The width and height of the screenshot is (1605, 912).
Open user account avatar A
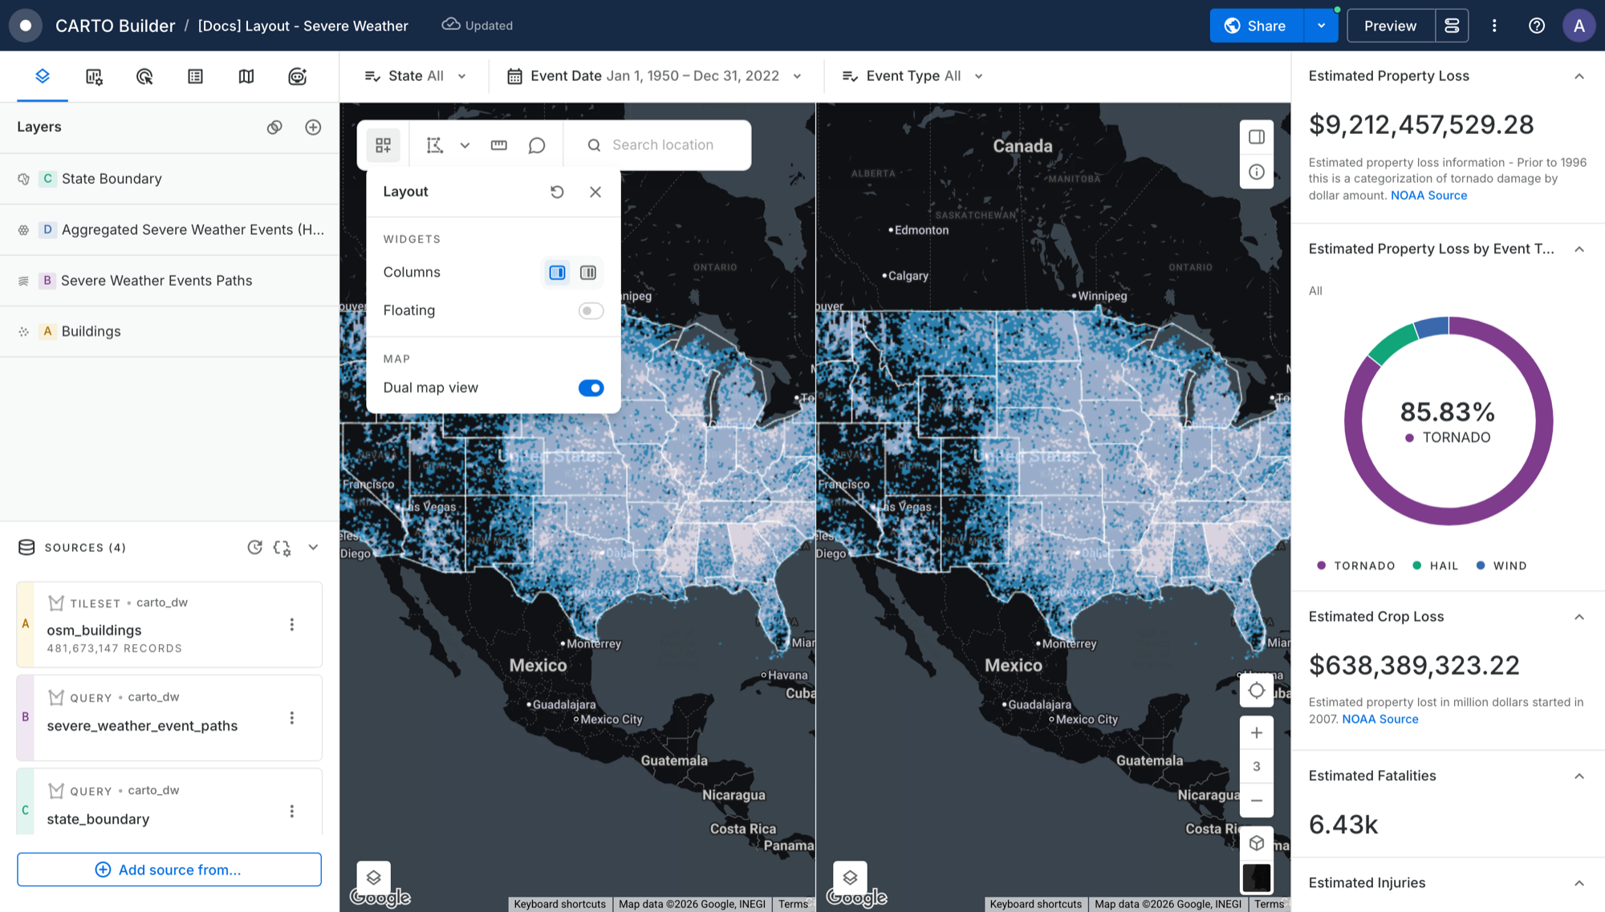(x=1579, y=26)
